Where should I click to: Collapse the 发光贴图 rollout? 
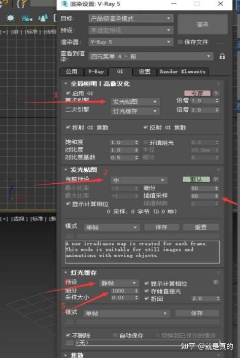65,170
